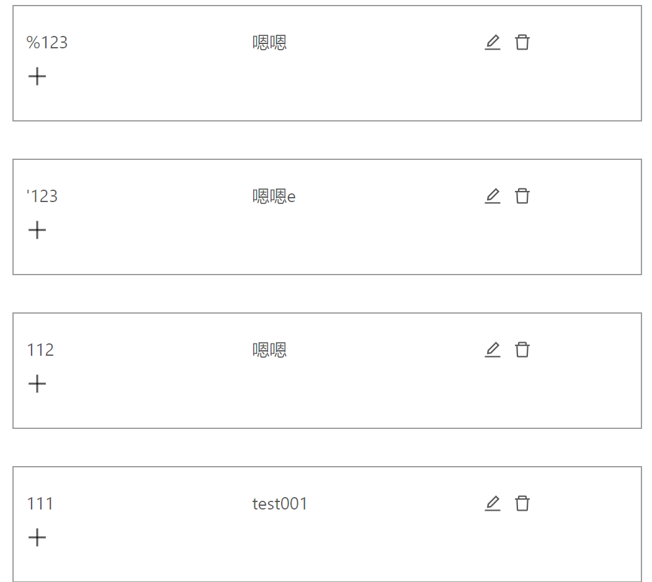Screen dimensions: 652x582
Task: Select the 111 name label
Action: pyautogui.click(x=40, y=503)
